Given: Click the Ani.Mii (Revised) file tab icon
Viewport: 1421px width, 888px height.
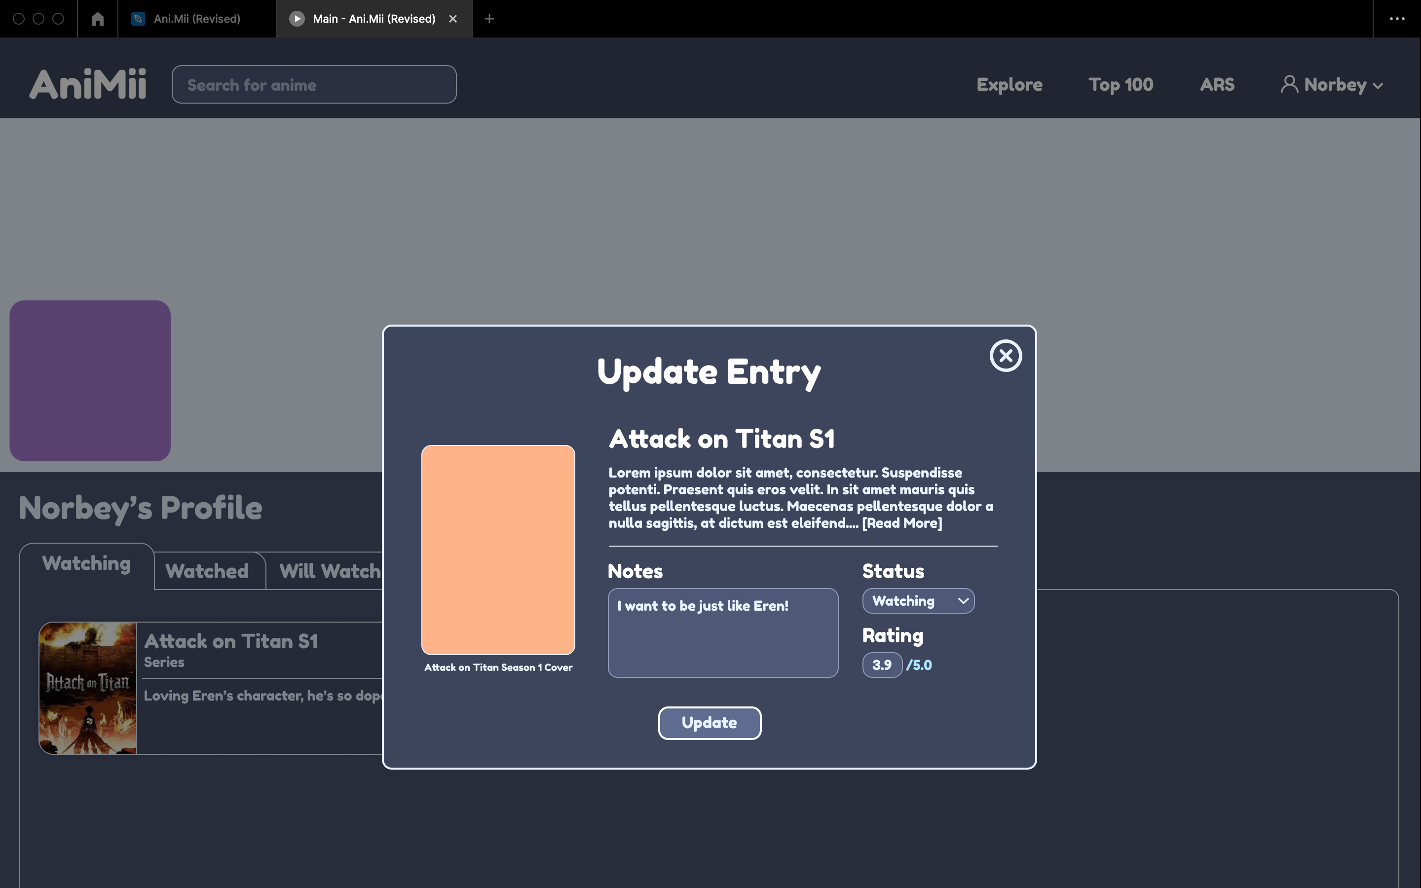Looking at the screenshot, I should tap(138, 19).
